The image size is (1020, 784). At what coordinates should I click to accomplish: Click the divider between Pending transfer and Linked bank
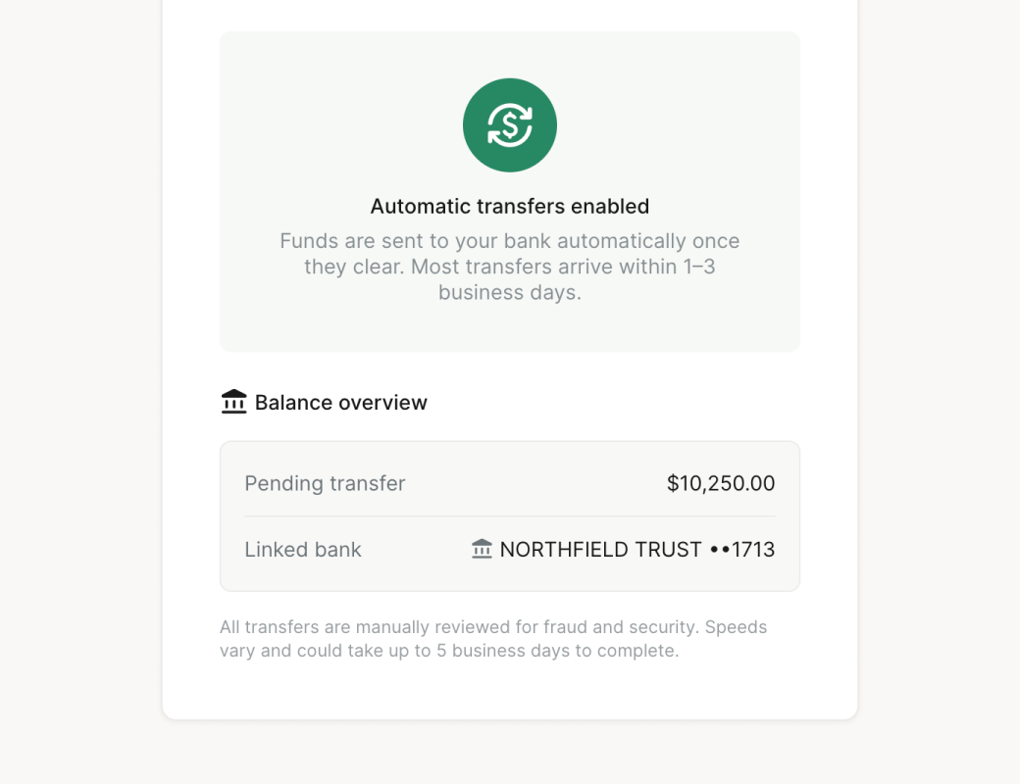tap(510, 516)
